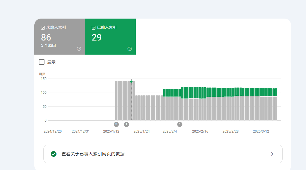Click green data point atop dotted line
Image resolution: width=306 pixels, height=170 pixels.
[x=131, y=82]
